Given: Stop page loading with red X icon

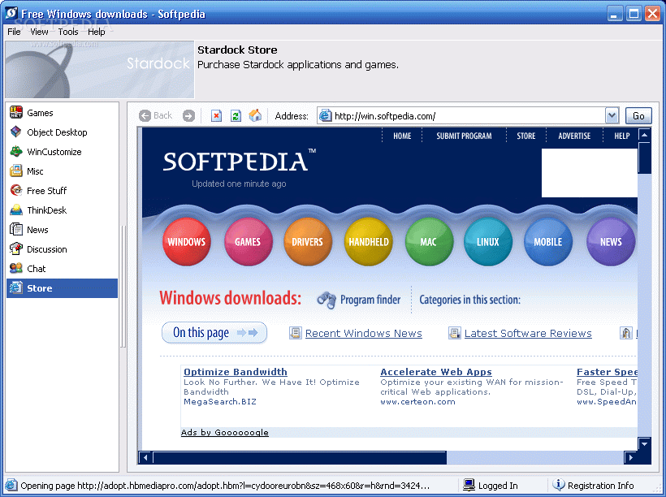Looking at the screenshot, I should tap(217, 115).
